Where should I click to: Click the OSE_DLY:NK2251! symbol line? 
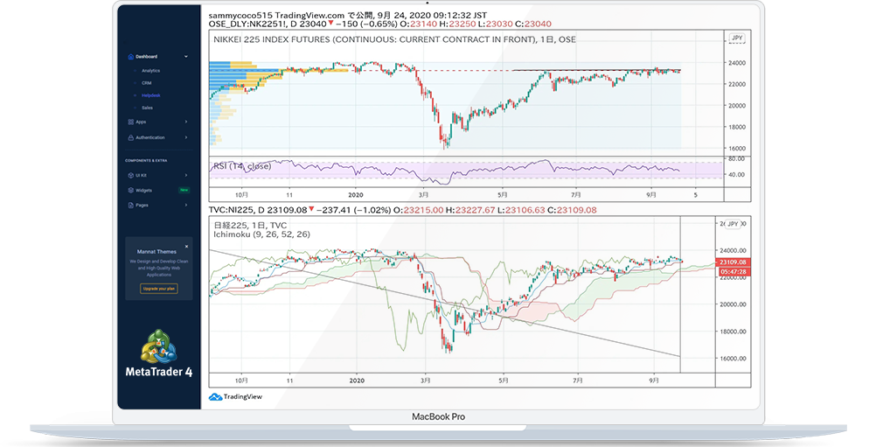(x=380, y=24)
